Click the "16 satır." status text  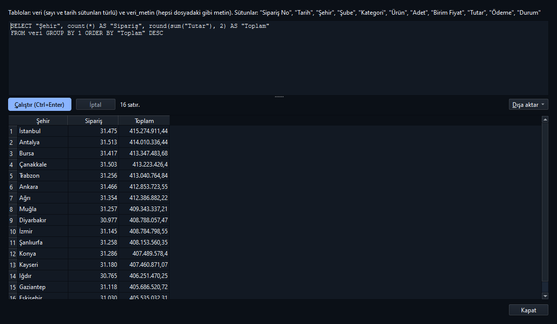(130, 105)
